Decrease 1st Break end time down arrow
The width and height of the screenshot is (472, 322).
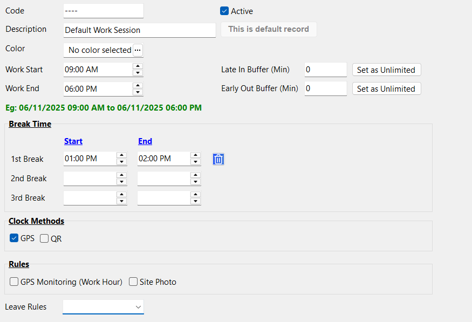pyautogui.click(x=195, y=162)
